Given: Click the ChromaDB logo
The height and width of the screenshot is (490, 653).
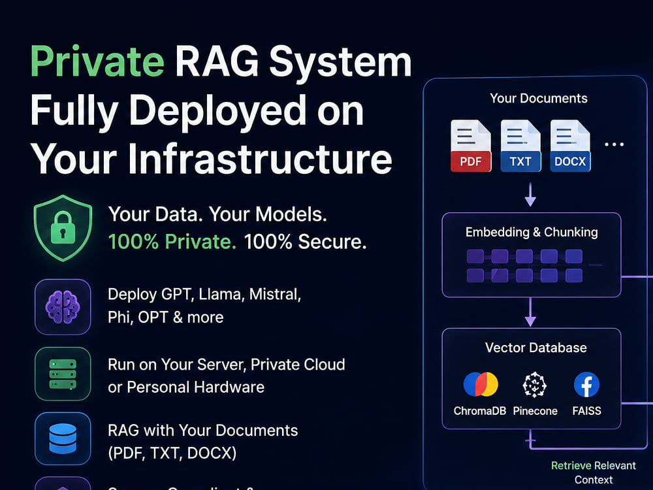Looking at the screenshot, I should (x=481, y=384).
